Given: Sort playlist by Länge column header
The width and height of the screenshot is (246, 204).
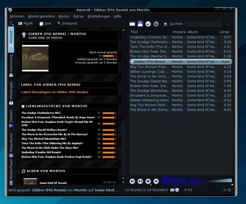Looking at the screenshot, I should coord(225,32).
